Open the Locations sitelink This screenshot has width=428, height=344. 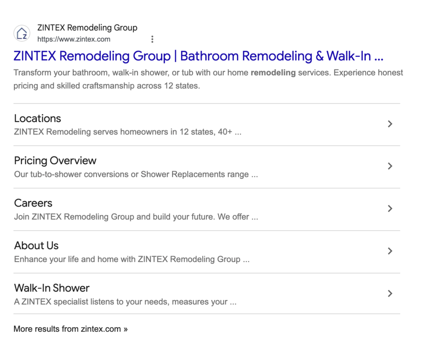(38, 118)
